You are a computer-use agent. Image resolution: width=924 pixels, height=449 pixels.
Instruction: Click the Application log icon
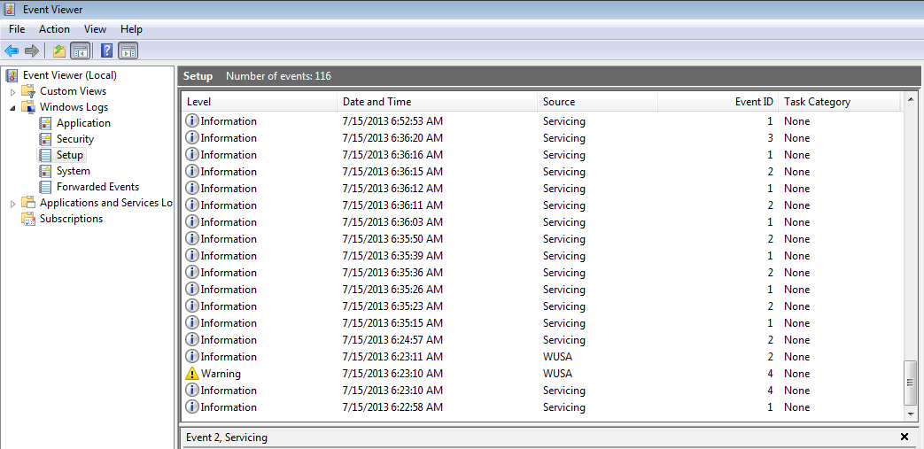(x=45, y=123)
